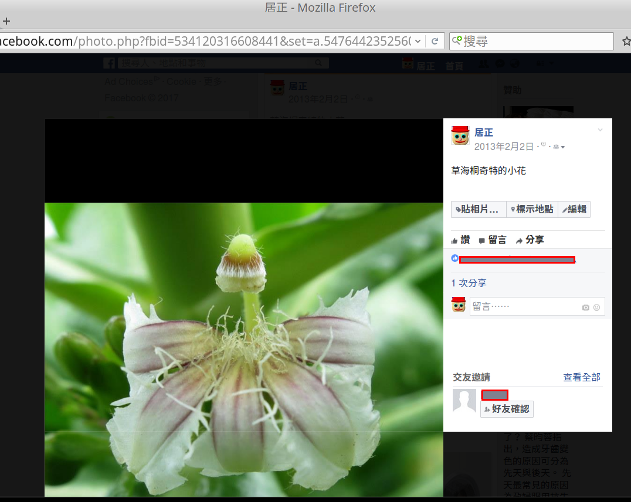Click the blue like reaction icon
Screen dimensions: 631x502
(x=454, y=258)
